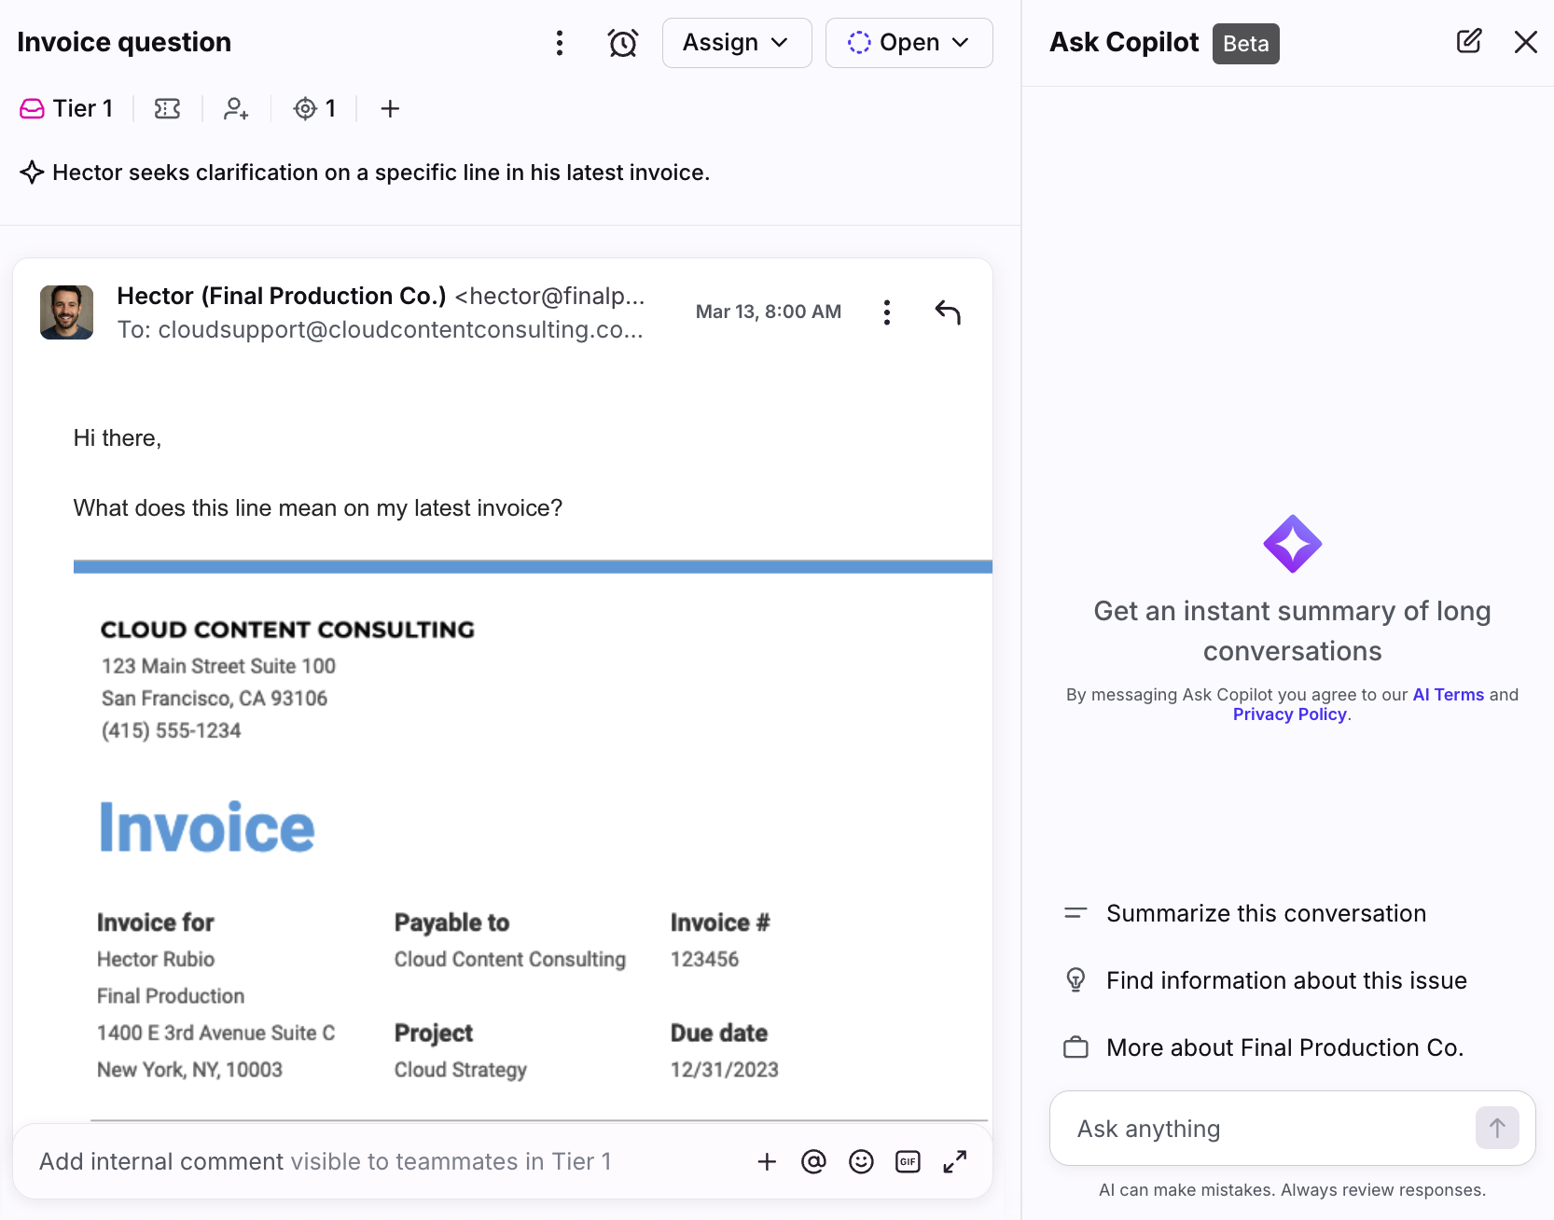
Task: Open the emoji picker in the comment box
Action: pyautogui.click(x=861, y=1161)
